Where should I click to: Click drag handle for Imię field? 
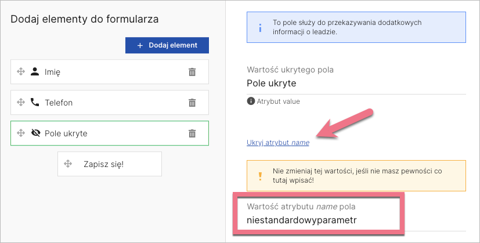tap(21, 72)
